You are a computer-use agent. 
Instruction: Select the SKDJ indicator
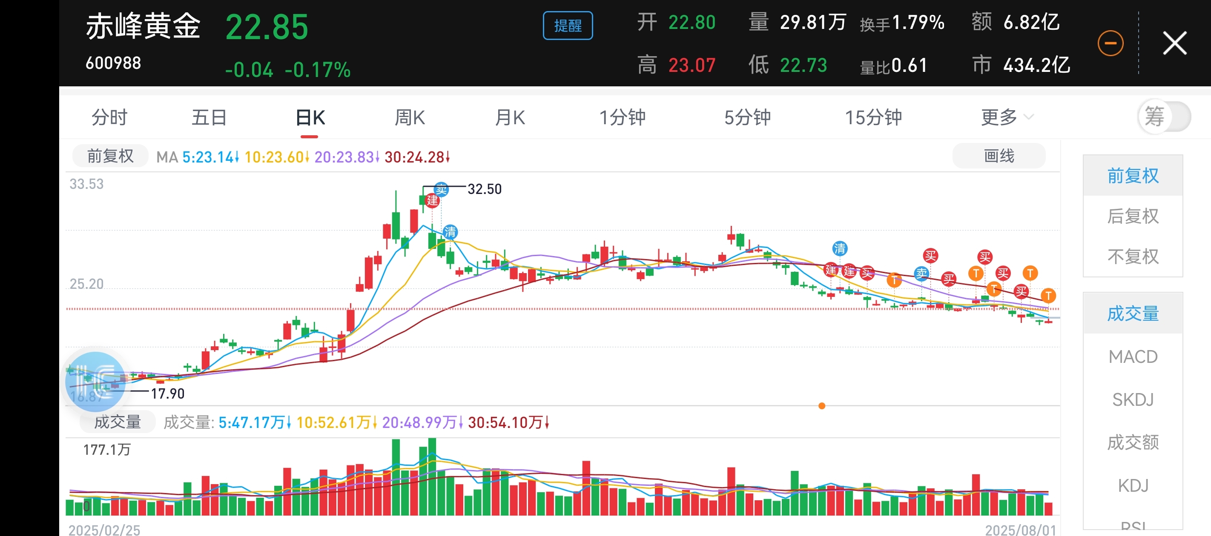pos(1133,399)
